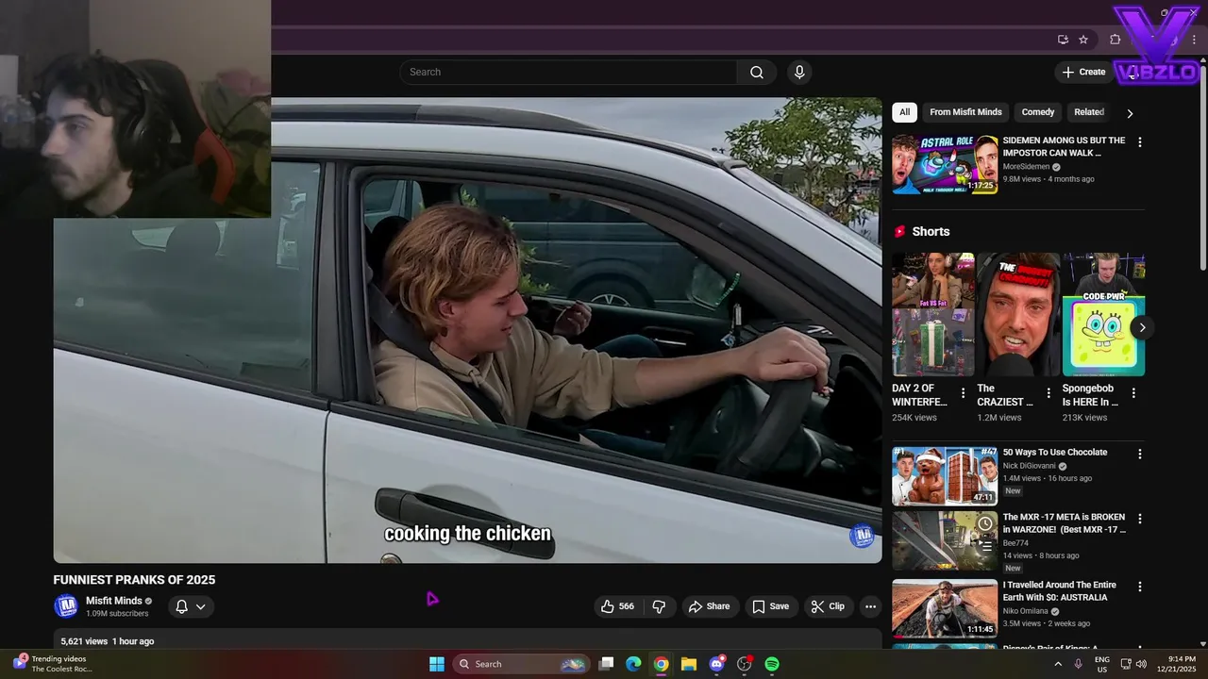Open I Travelled Around The Entire Earth video
1208x679 pixels.
point(945,608)
